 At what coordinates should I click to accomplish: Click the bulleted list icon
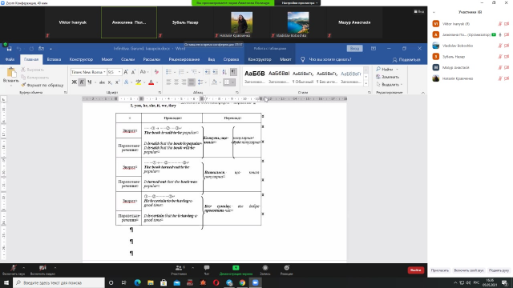click(x=168, y=72)
